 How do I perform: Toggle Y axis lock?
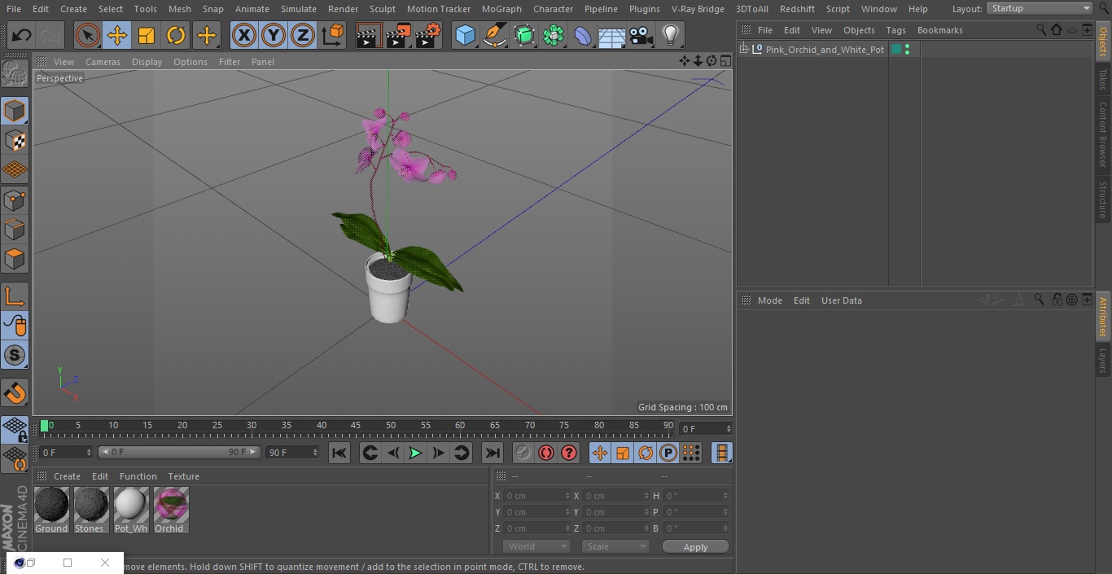pyautogui.click(x=274, y=35)
